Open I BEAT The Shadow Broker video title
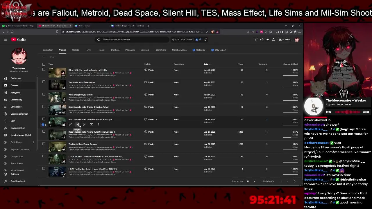The height and width of the screenshot is (209, 372). pos(93,169)
